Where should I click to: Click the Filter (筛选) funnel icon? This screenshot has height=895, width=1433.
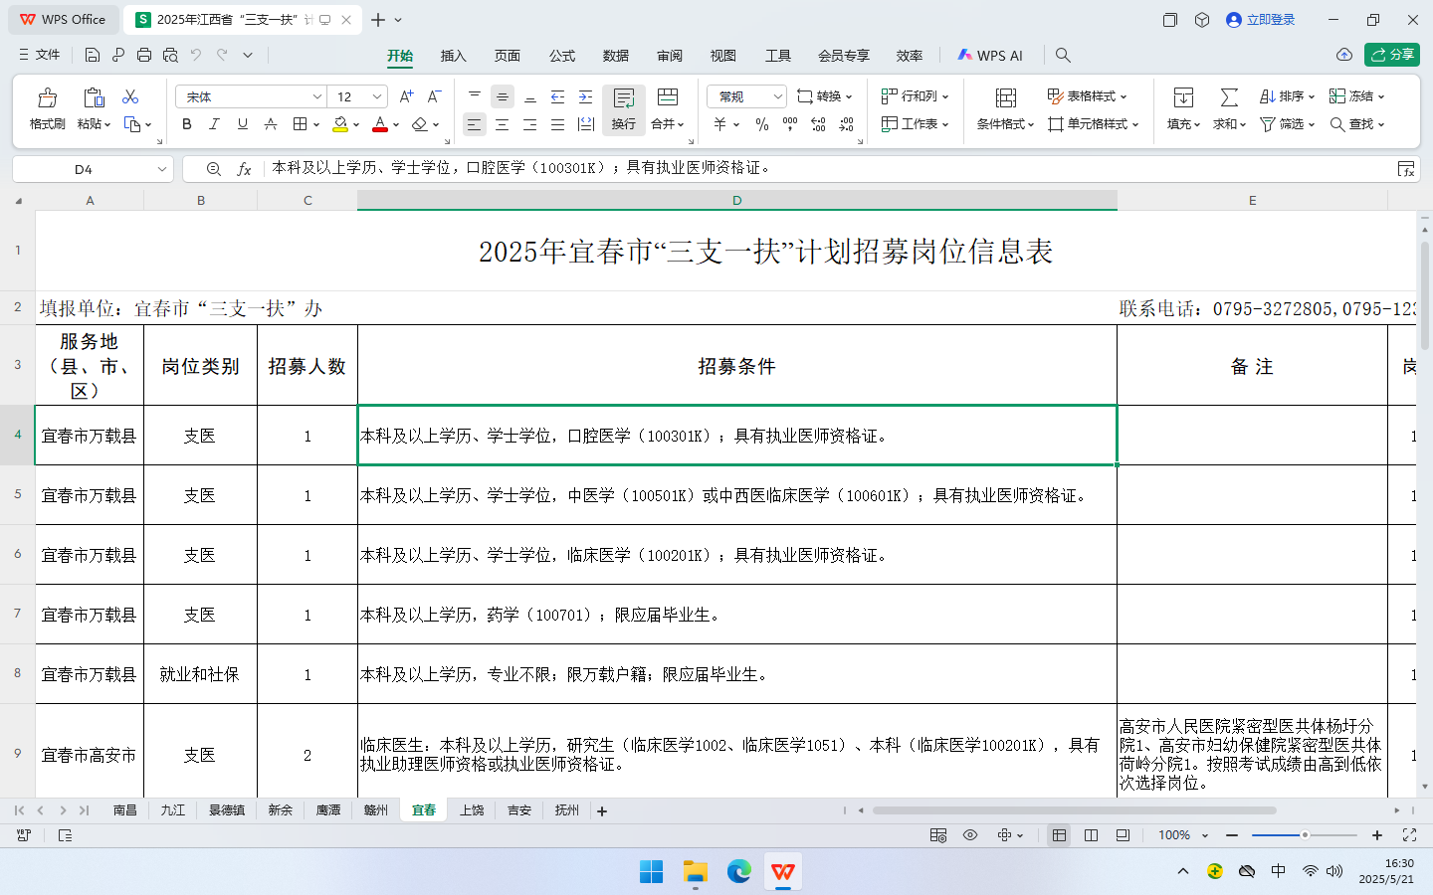[x=1268, y=124]
